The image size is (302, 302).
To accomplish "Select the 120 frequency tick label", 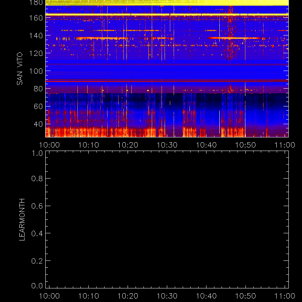I will [36, 53].
